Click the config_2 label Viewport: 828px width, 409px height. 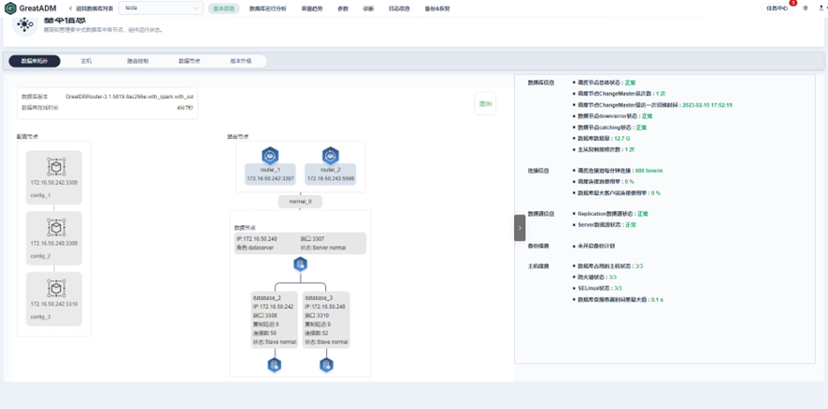click(41, 256)
